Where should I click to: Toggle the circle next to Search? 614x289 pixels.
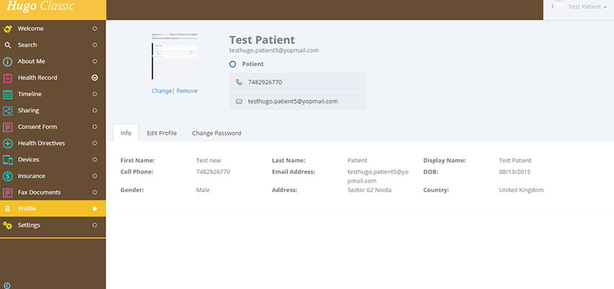pyautogui.click(x=95, y=45)
